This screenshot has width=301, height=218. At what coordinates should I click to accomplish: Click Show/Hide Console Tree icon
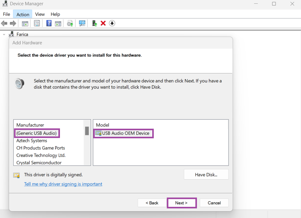(x=25, y=23)
